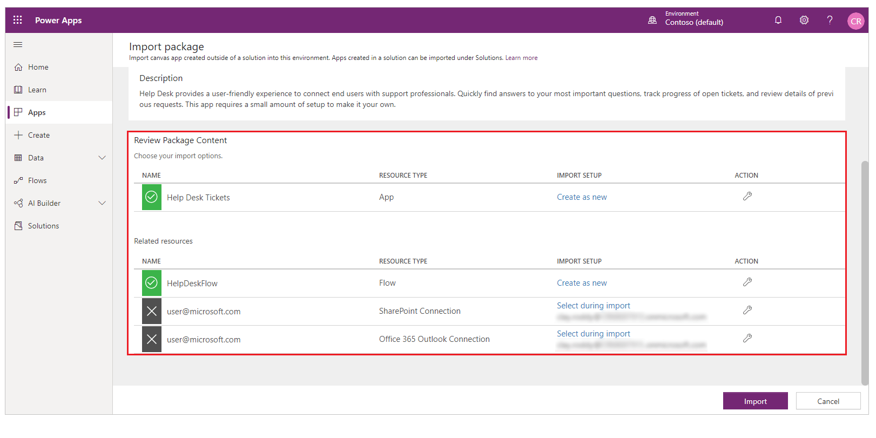Click the Solutions icon in sidebar

(x=18, y=226)
